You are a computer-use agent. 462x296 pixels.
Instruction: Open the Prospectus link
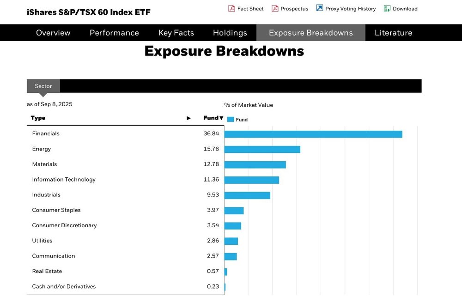pos(294,9)
